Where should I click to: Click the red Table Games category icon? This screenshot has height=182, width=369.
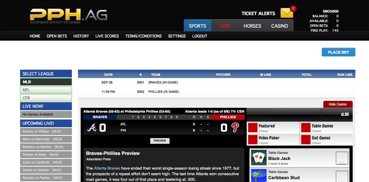306,128
